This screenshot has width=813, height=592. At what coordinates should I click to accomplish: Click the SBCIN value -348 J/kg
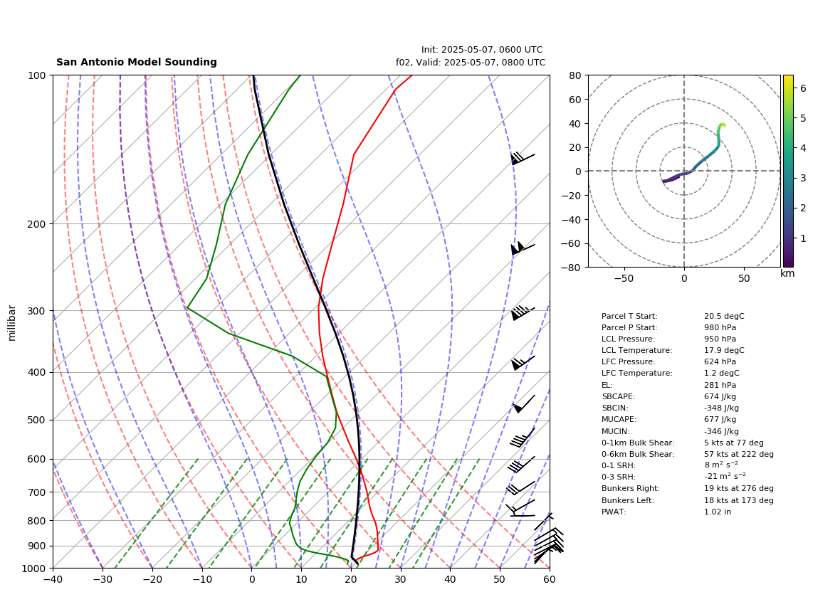pos(721,408)
